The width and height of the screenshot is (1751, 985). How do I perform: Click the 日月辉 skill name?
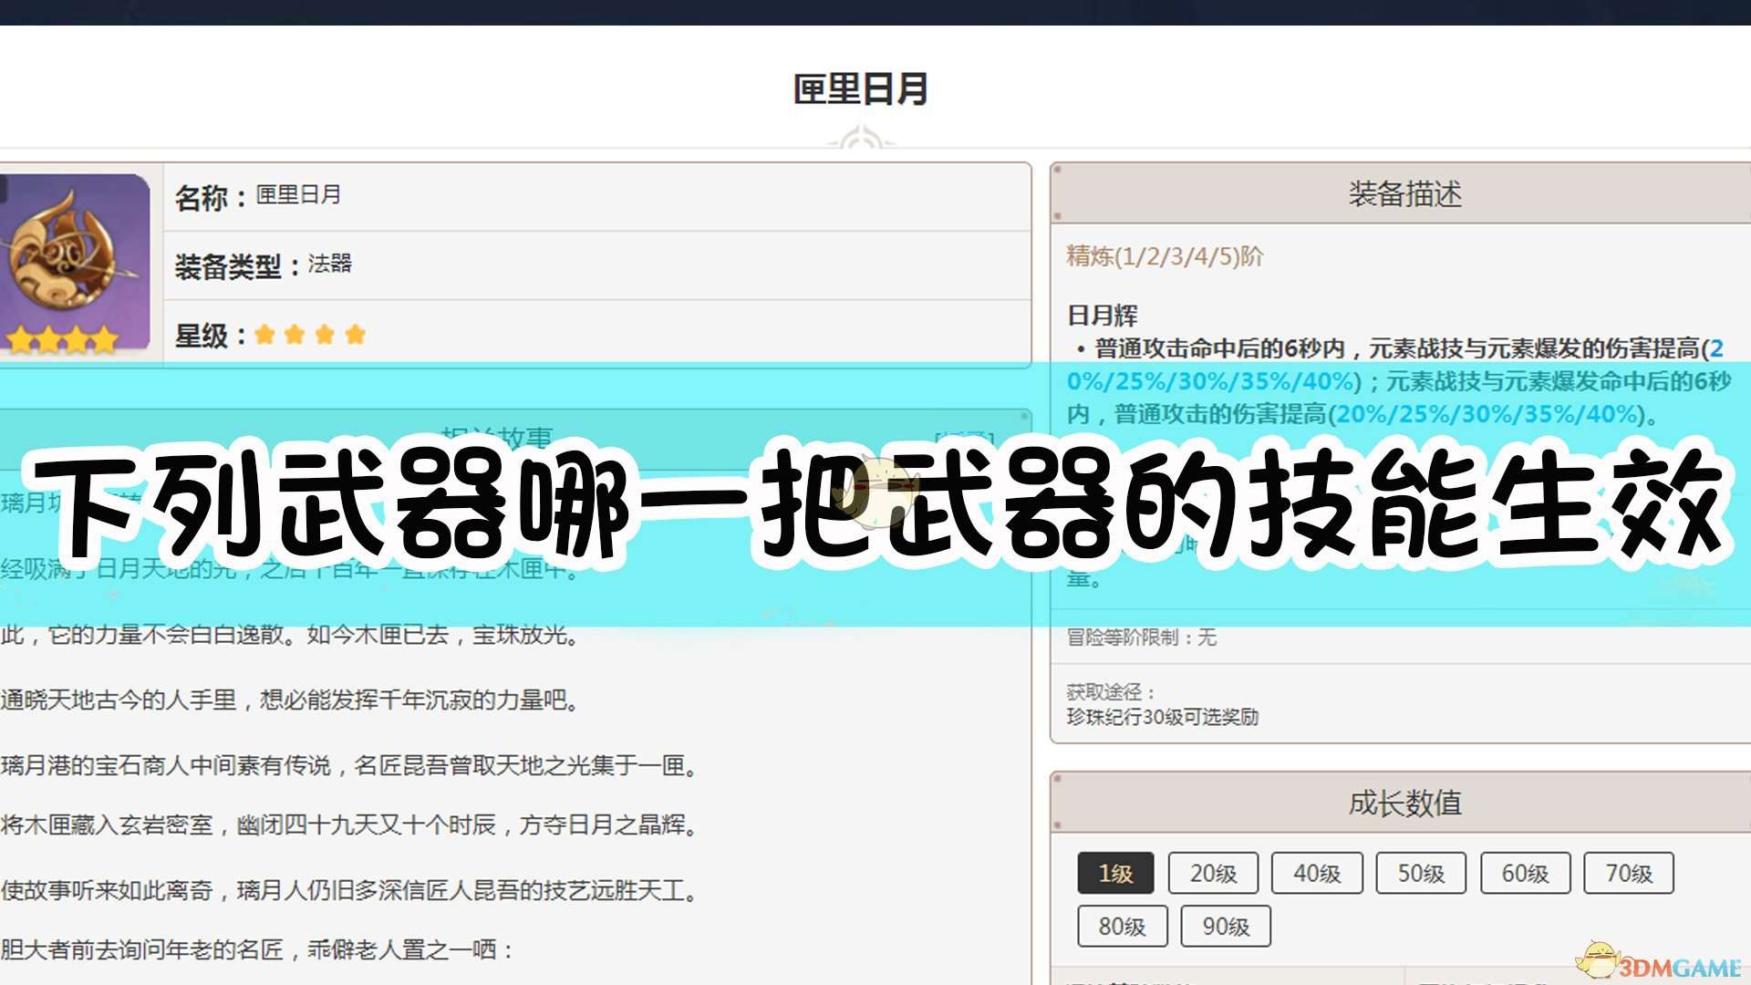(1102, 316)
